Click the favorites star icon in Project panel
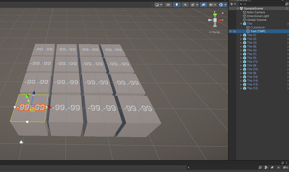The height and width of the screenshot is (172, 289). tap(279, 167)
